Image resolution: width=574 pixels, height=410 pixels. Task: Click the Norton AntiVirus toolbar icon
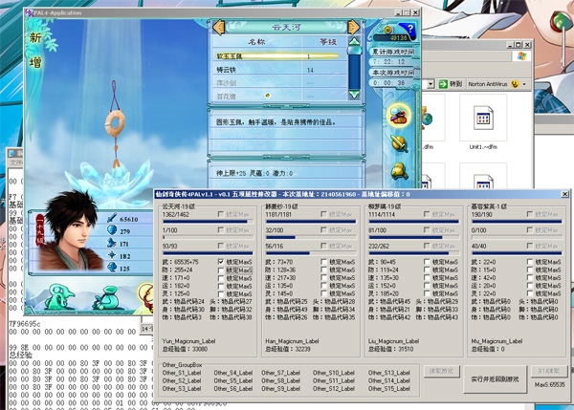tap(515, 84)
